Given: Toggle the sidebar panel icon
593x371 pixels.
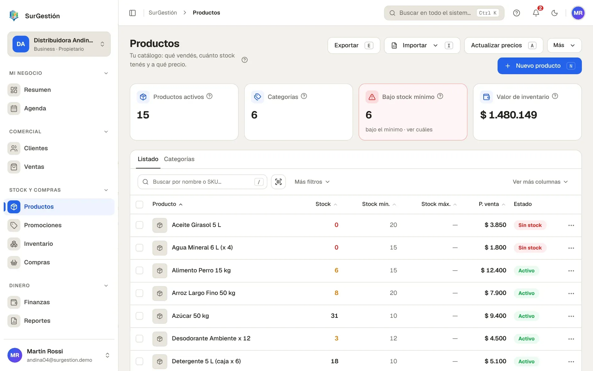Looking at the screenshot, I should (x=132, y=13).
